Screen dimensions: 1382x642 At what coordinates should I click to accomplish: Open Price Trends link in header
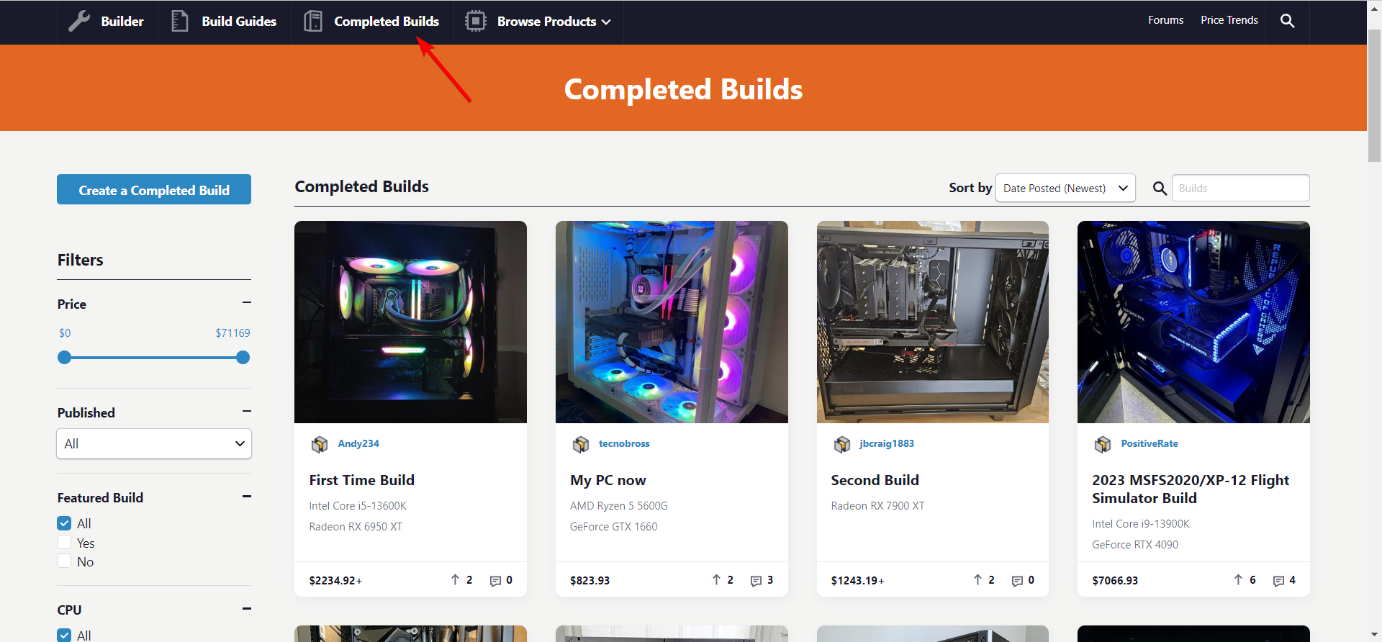pyautogui.click(x=1229, y=20)
